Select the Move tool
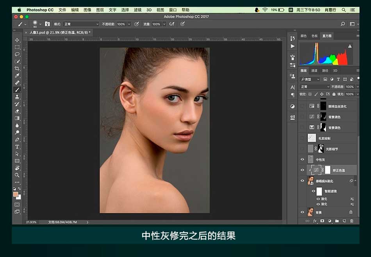 [17, 40]
